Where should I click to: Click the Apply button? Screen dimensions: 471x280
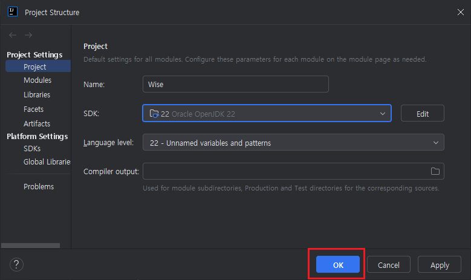[440, 265]
